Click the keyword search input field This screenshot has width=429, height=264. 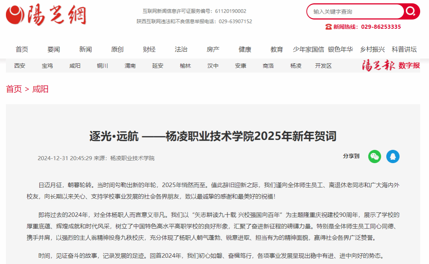tap(355, 12)
